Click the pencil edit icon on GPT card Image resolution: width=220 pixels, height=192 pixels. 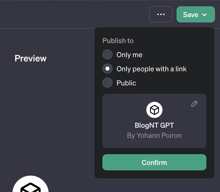click(194, 104)
